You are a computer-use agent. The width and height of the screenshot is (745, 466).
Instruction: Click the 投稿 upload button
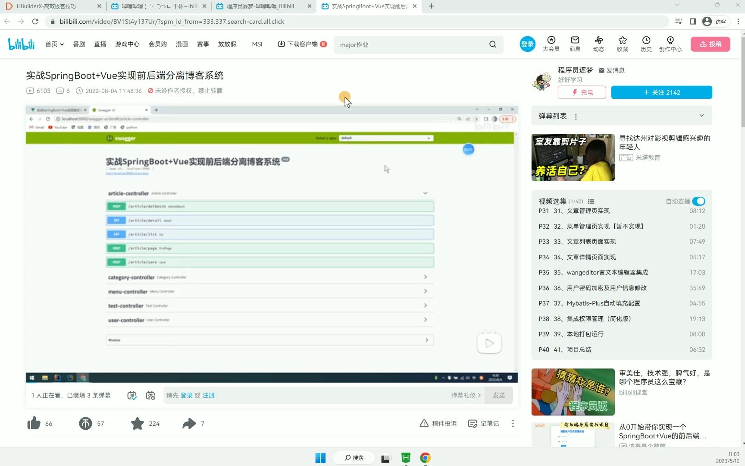click(x=710, y=44)
